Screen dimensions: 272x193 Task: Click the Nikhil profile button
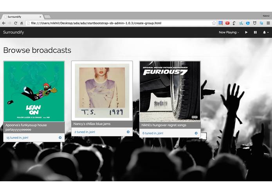click(x=266, y=16)
